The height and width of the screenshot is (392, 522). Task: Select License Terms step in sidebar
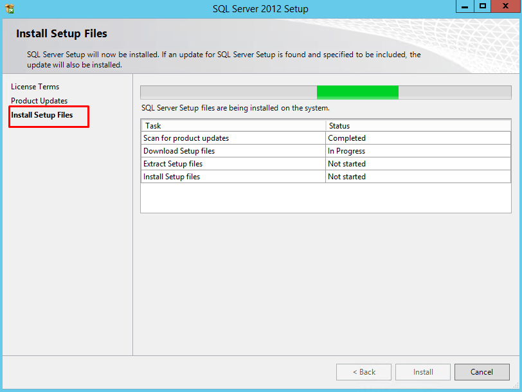point(35,87)
